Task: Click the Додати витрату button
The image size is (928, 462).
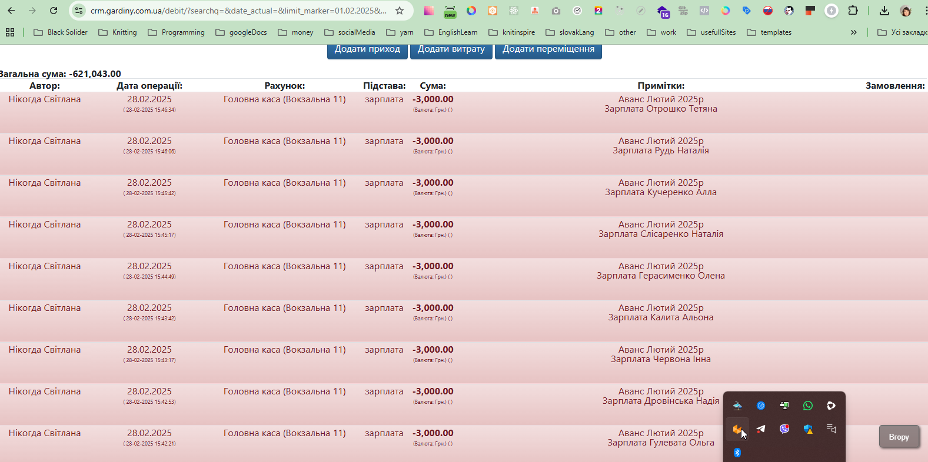Action: [x=451, y=50]
